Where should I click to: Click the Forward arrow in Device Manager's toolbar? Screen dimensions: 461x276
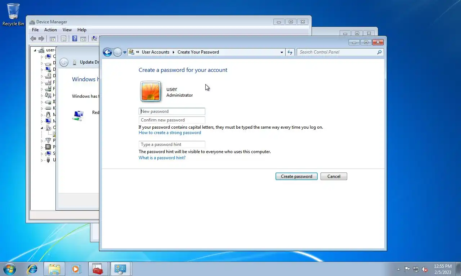(x=41, y=38)
